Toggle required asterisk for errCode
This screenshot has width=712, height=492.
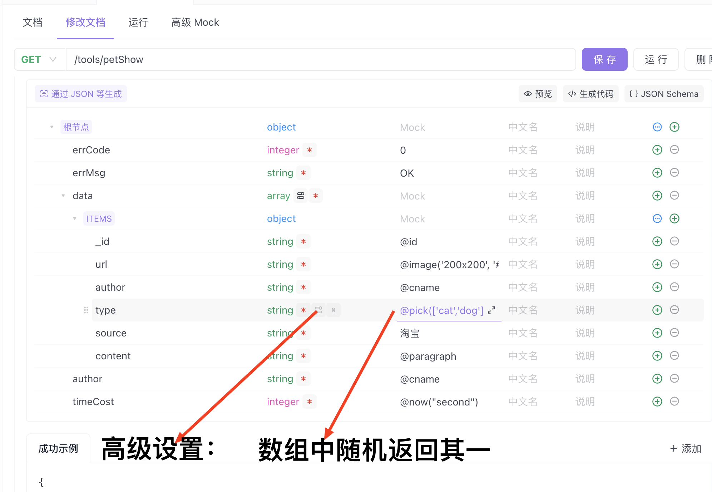coord(310,150)
